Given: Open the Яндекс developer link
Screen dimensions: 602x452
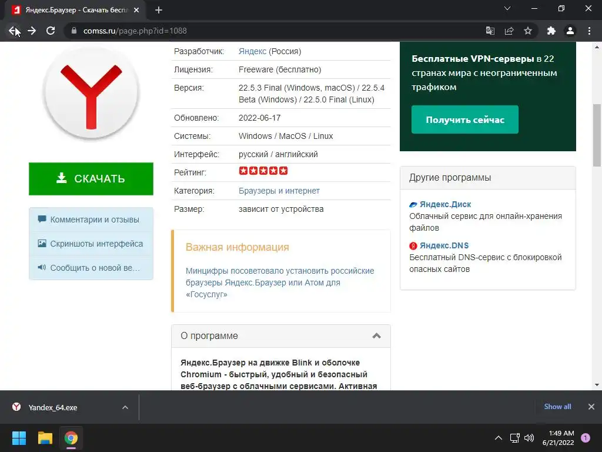Looking at the screenshot, I should click(x=252, y=51).
